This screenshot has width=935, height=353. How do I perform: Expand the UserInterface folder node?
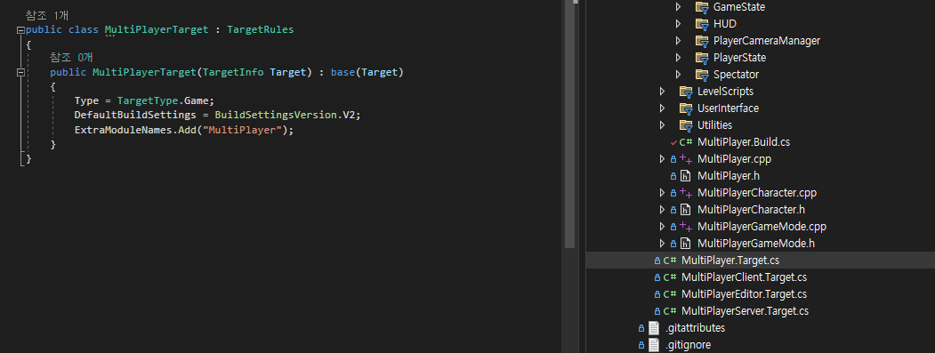click(x=662, y=108)
